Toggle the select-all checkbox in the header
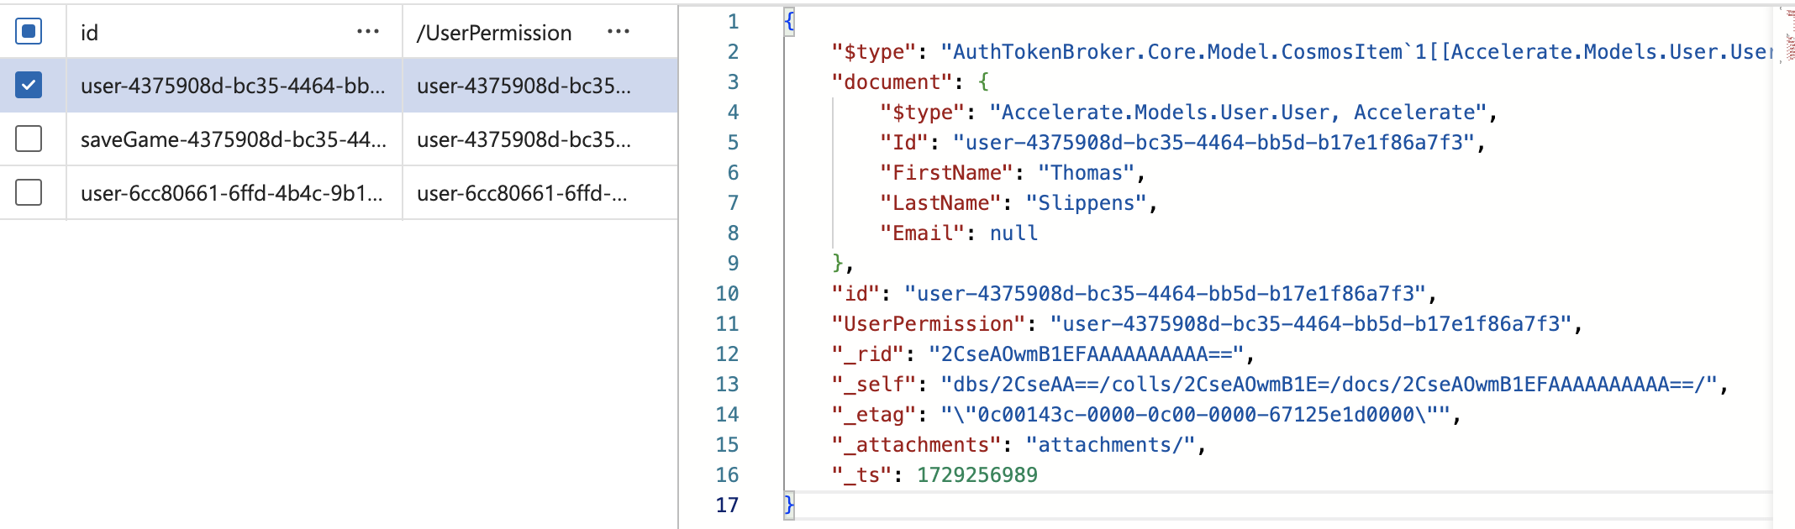Screen dimensions: 1795x529 (x=29, y=32)
